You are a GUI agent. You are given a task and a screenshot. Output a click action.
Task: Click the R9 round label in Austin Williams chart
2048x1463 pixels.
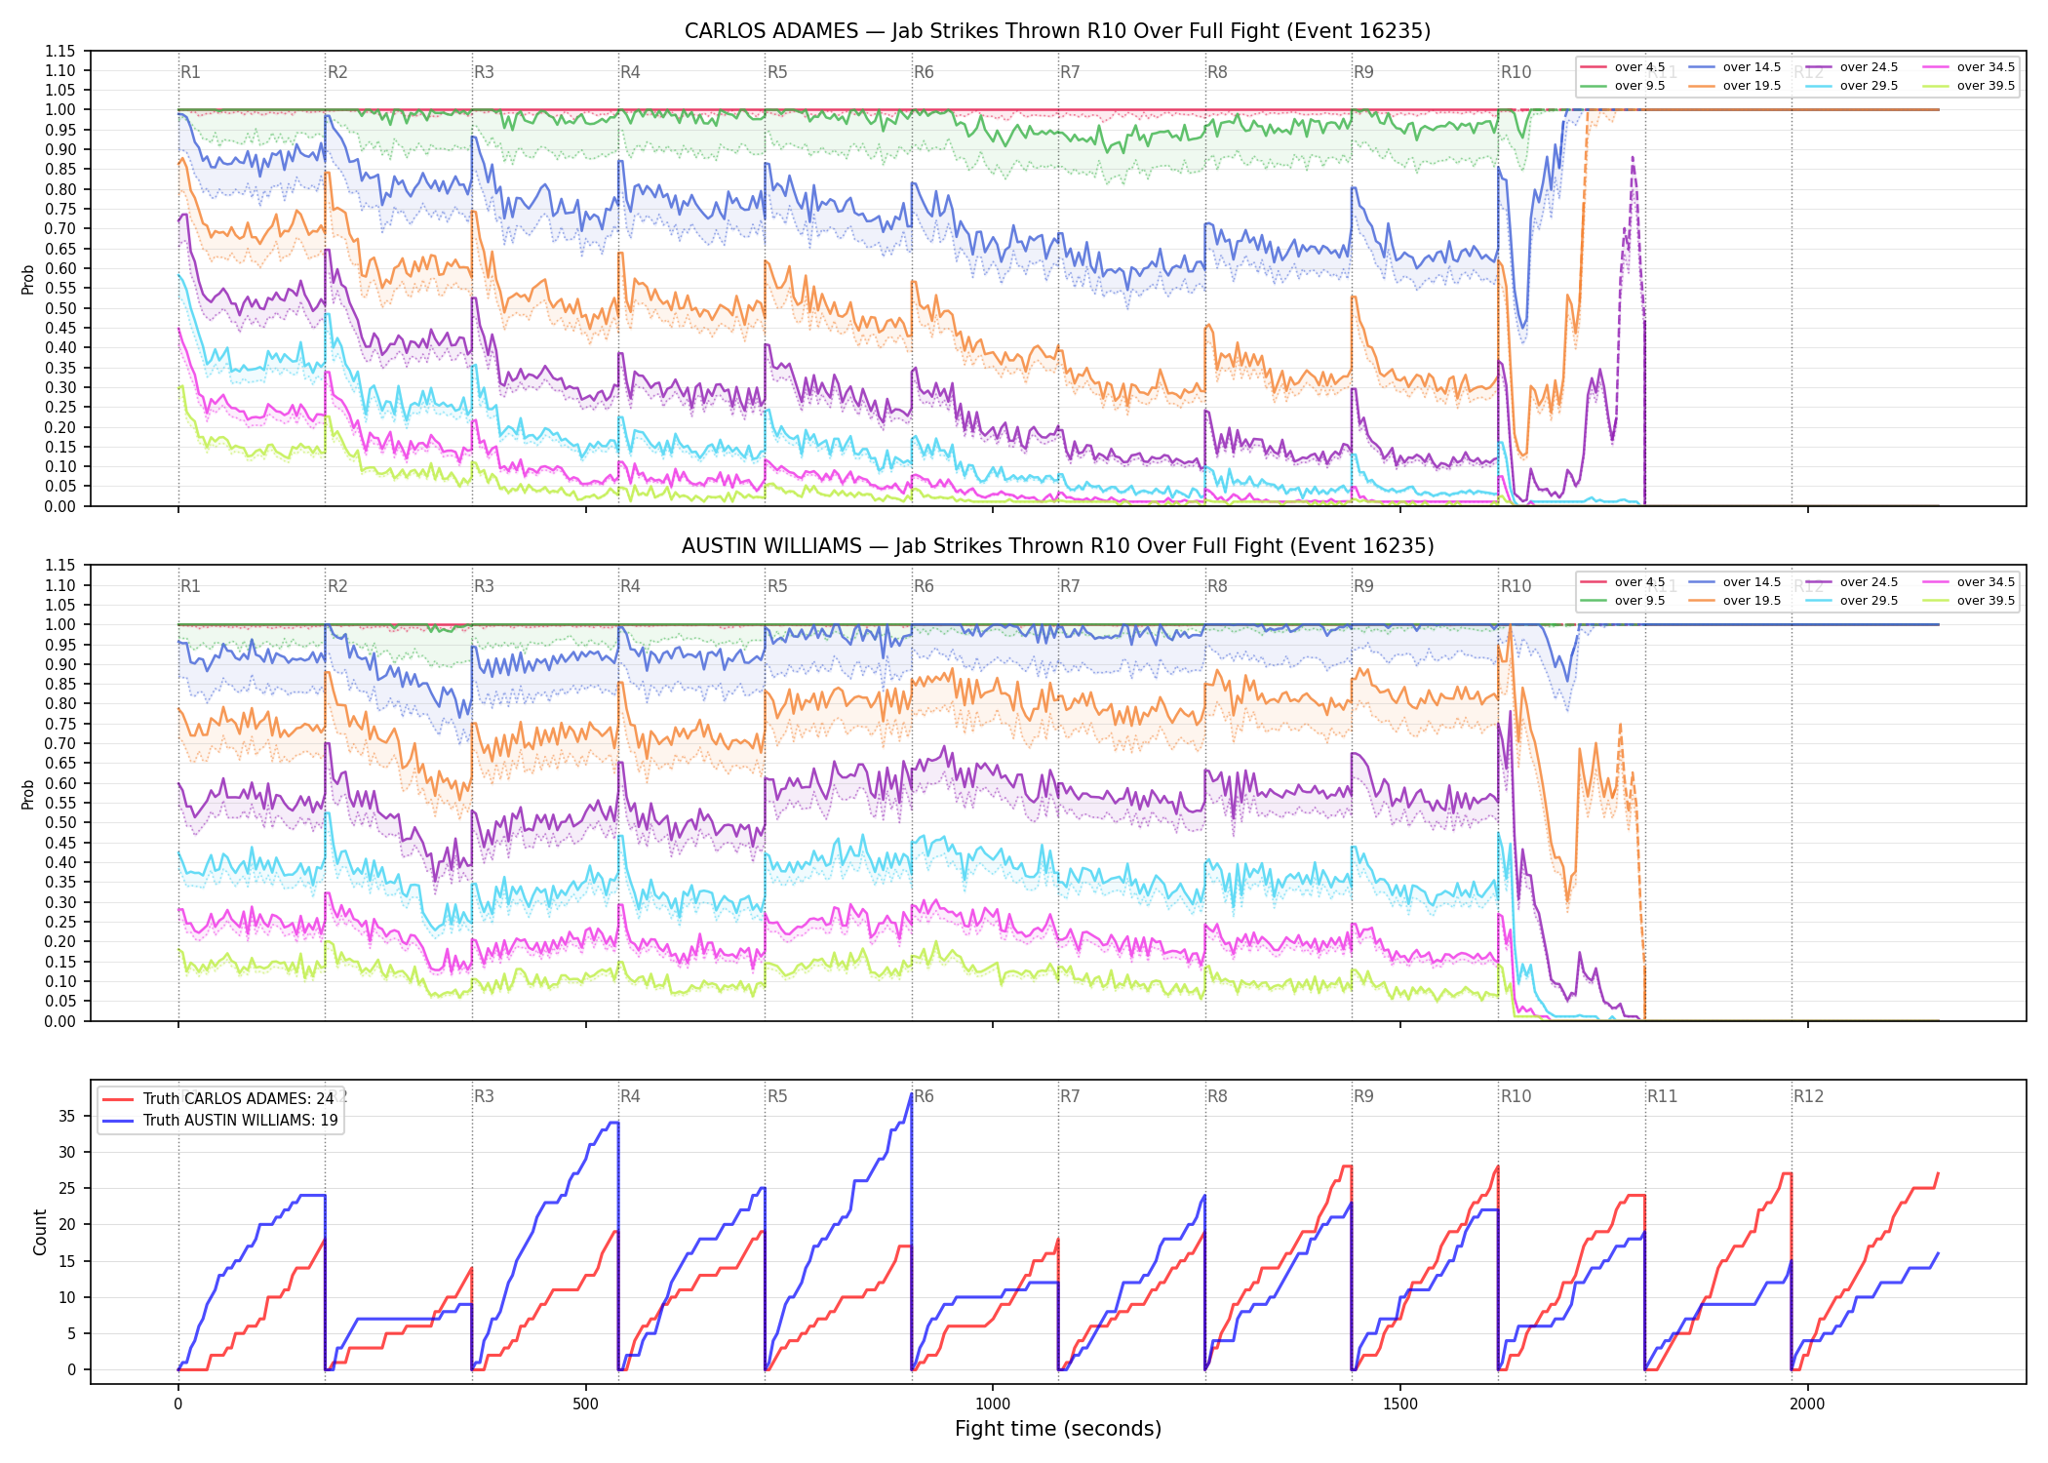(x=1363, y=586)
